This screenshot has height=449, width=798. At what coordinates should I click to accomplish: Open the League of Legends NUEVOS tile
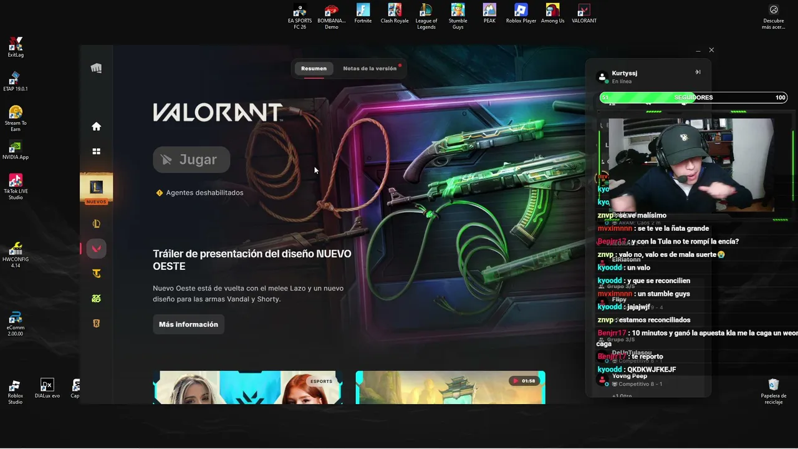pos(96,190)
